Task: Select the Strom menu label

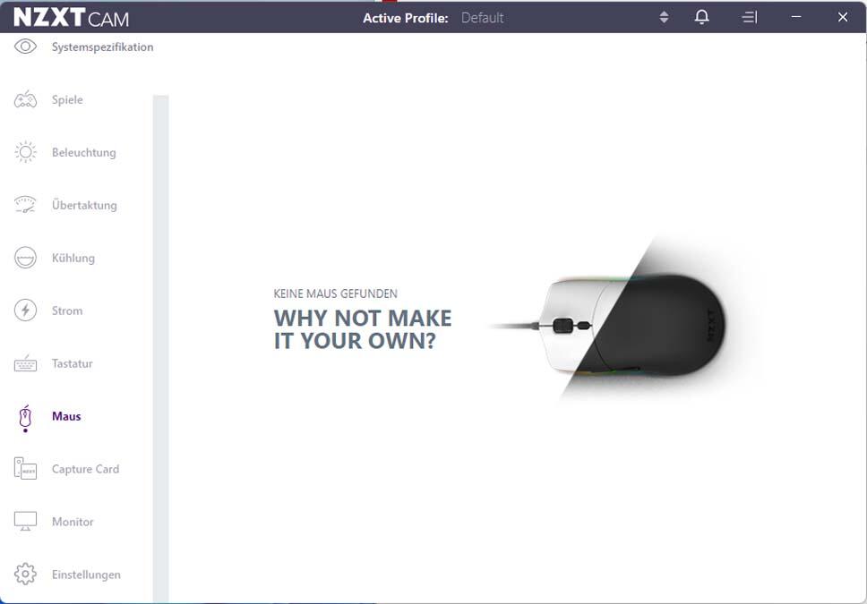Action: (x=67, y=311)
